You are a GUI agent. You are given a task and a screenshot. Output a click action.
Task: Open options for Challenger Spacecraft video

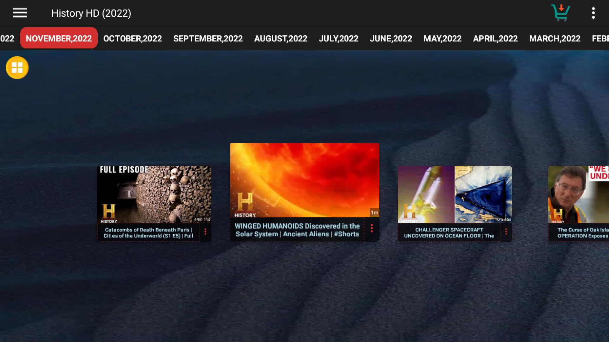point(506,232)
